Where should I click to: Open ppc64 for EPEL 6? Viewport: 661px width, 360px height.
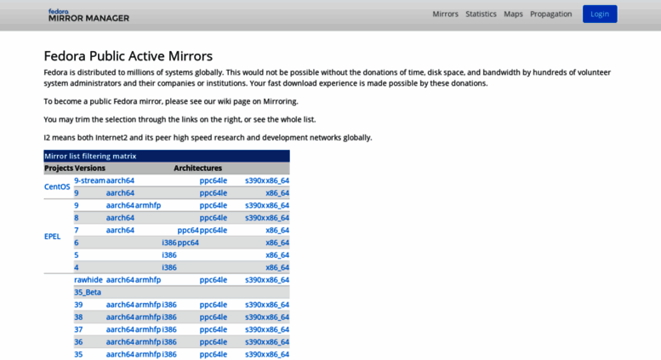pos(188,243)
